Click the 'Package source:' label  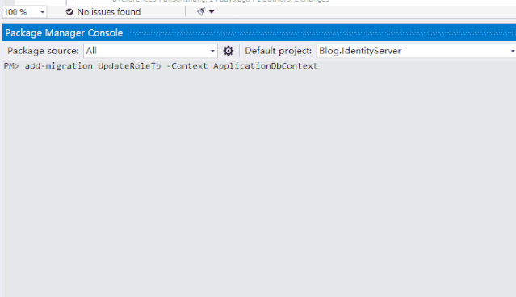pyautogui.click(x=43, y=51)
